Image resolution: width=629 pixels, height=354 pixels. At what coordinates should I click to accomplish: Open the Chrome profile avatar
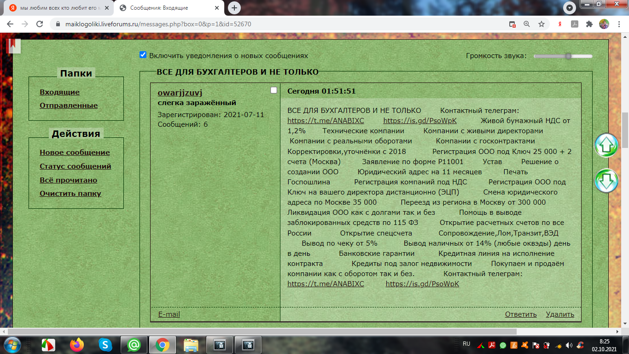604,24
